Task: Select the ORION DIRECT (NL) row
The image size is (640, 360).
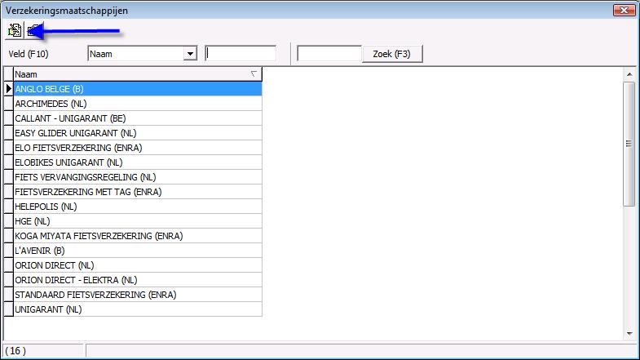Action: (x=138, y=265)
